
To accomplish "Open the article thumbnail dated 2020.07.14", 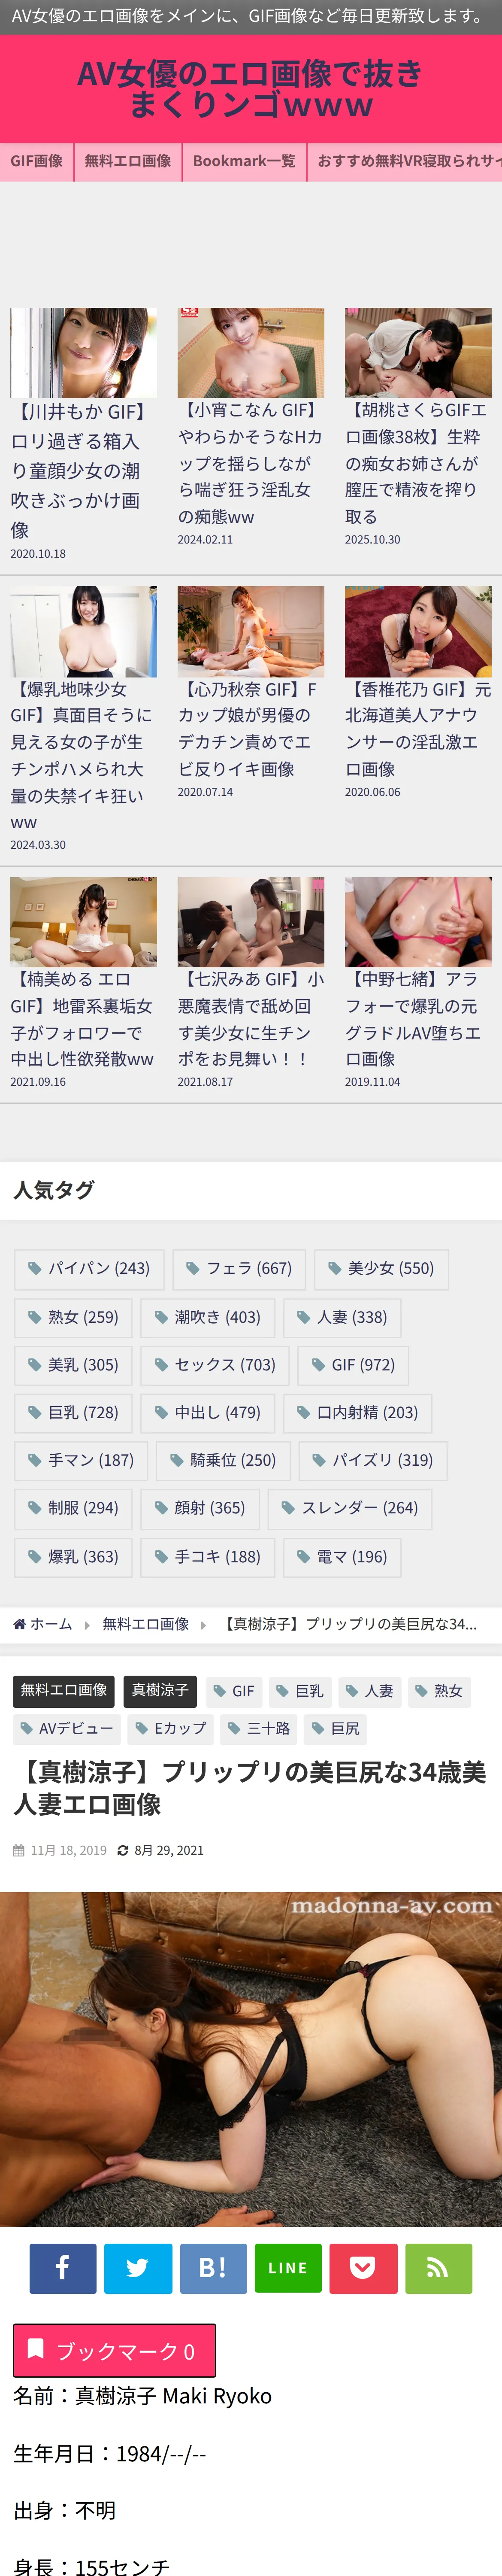I will tap(251, 632).
